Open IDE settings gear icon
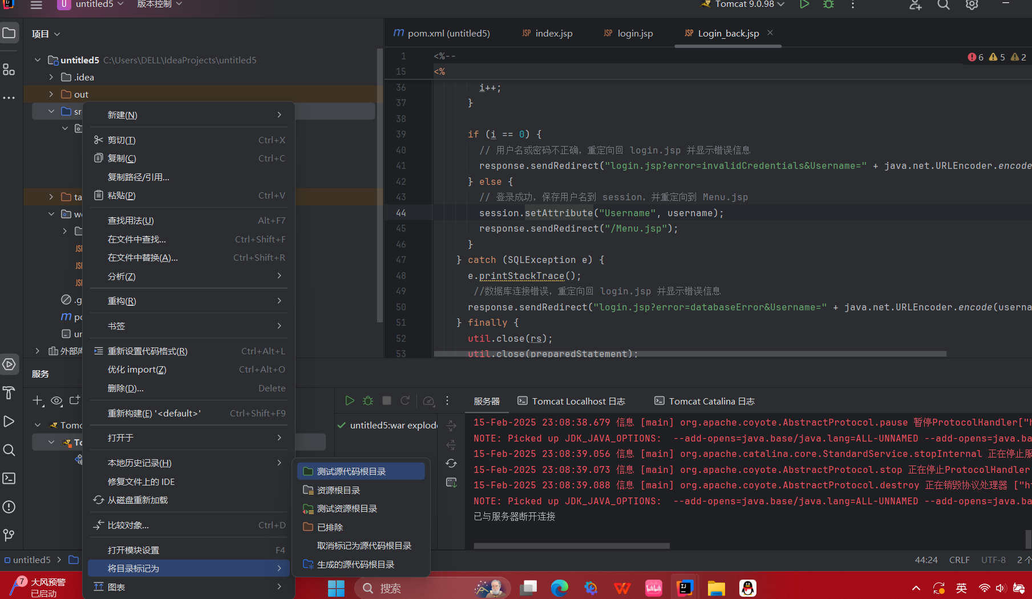1032x599 pixels. [972, 5]
